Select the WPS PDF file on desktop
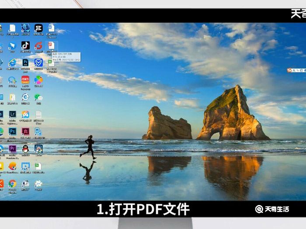 pos(51,45)
